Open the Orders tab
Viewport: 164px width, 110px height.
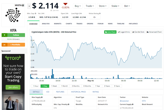click(x=90, y=24)
